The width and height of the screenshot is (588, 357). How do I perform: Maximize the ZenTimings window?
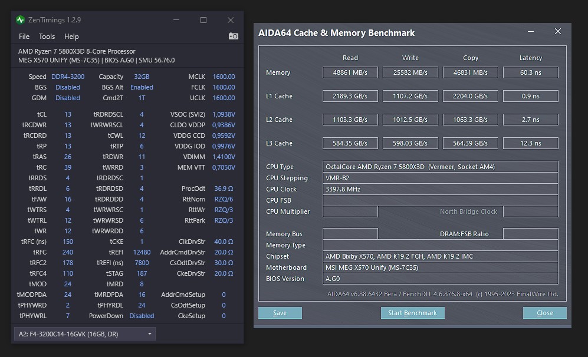[x=203, y=20]
